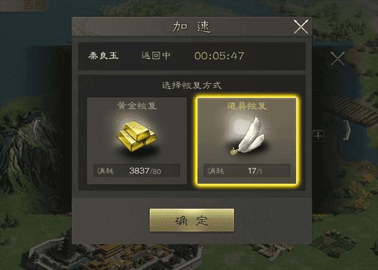
Task: Close the 加速 dialog with the X
Action: coord(301,26)
